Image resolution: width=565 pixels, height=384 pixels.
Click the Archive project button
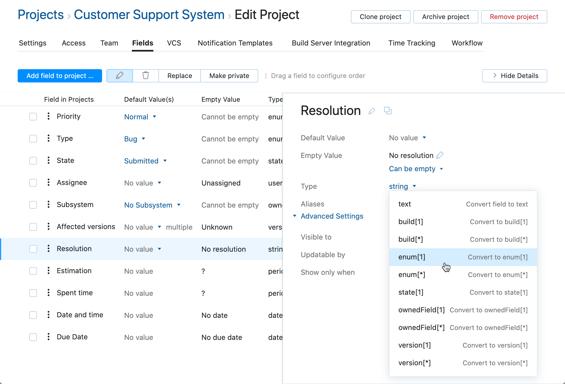(x=445, y=17)
